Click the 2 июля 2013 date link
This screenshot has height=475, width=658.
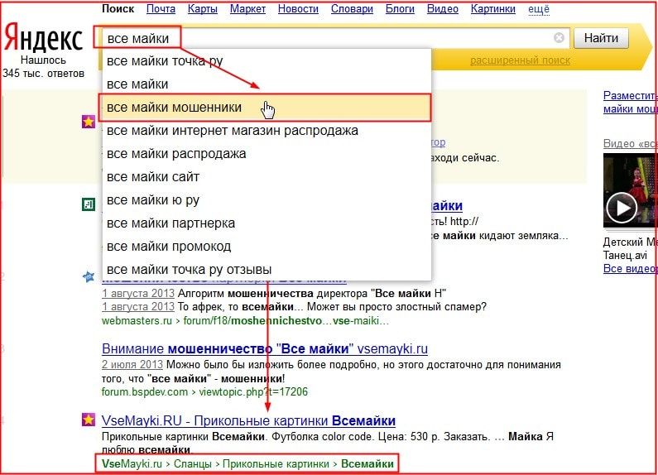(132, 364)
